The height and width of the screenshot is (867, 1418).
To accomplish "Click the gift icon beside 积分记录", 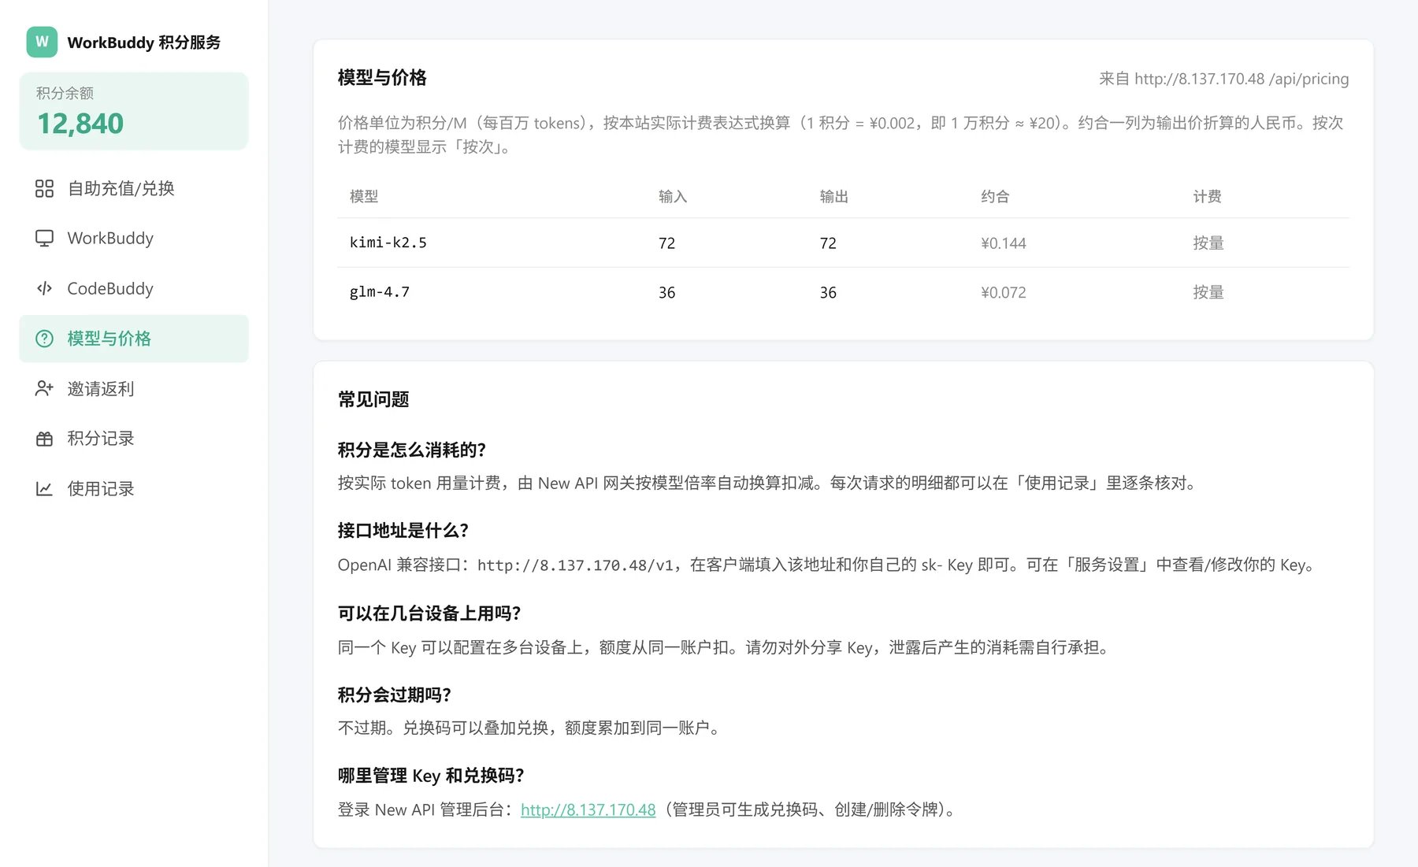I will 44,439.
